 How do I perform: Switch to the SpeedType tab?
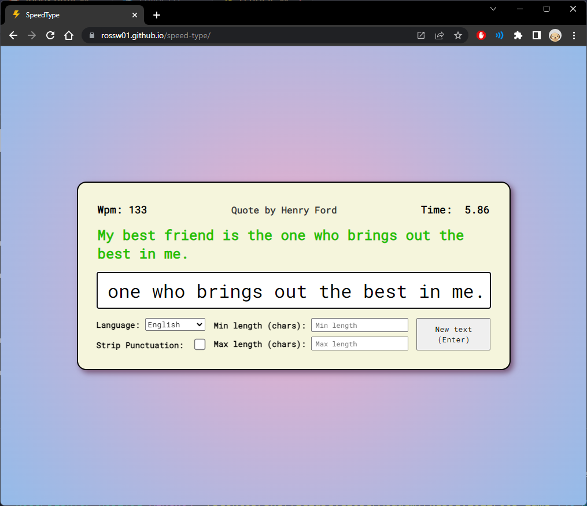[69, 15]
